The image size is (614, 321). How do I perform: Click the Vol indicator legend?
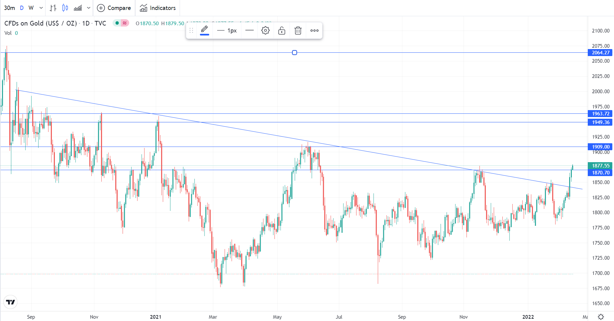point(11,33)
